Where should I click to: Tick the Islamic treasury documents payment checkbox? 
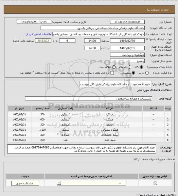[112, 73]
